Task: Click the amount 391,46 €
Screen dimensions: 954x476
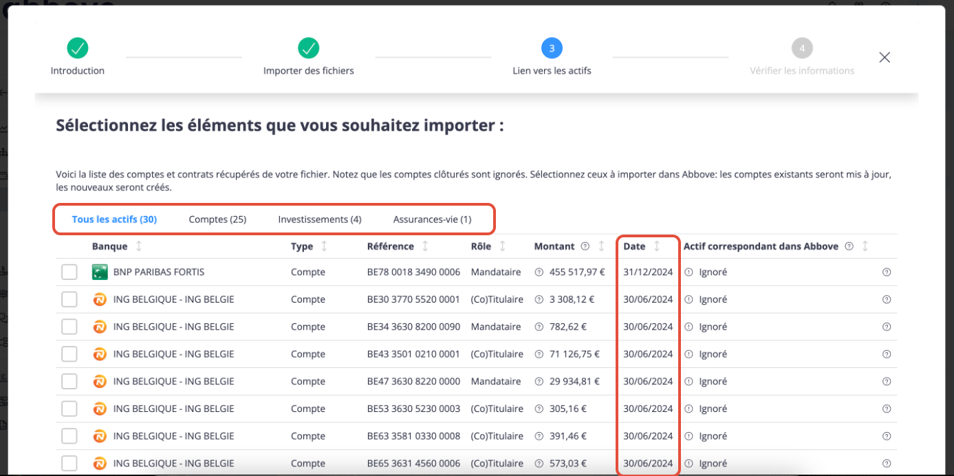Action: pos(568,436)
